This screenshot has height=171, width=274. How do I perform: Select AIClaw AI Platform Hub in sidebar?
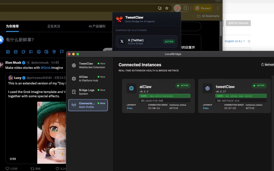click(x=88, y=79)
